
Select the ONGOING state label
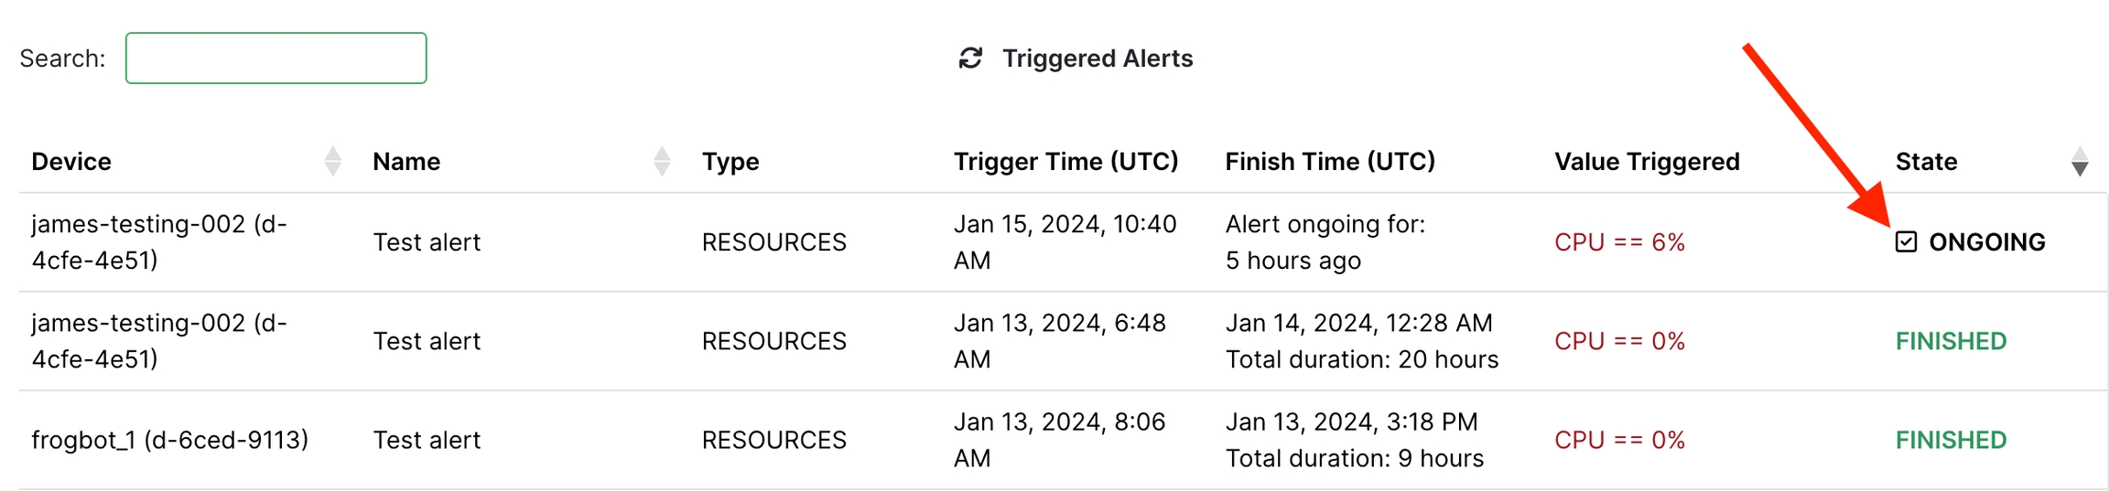[1986, 242]
